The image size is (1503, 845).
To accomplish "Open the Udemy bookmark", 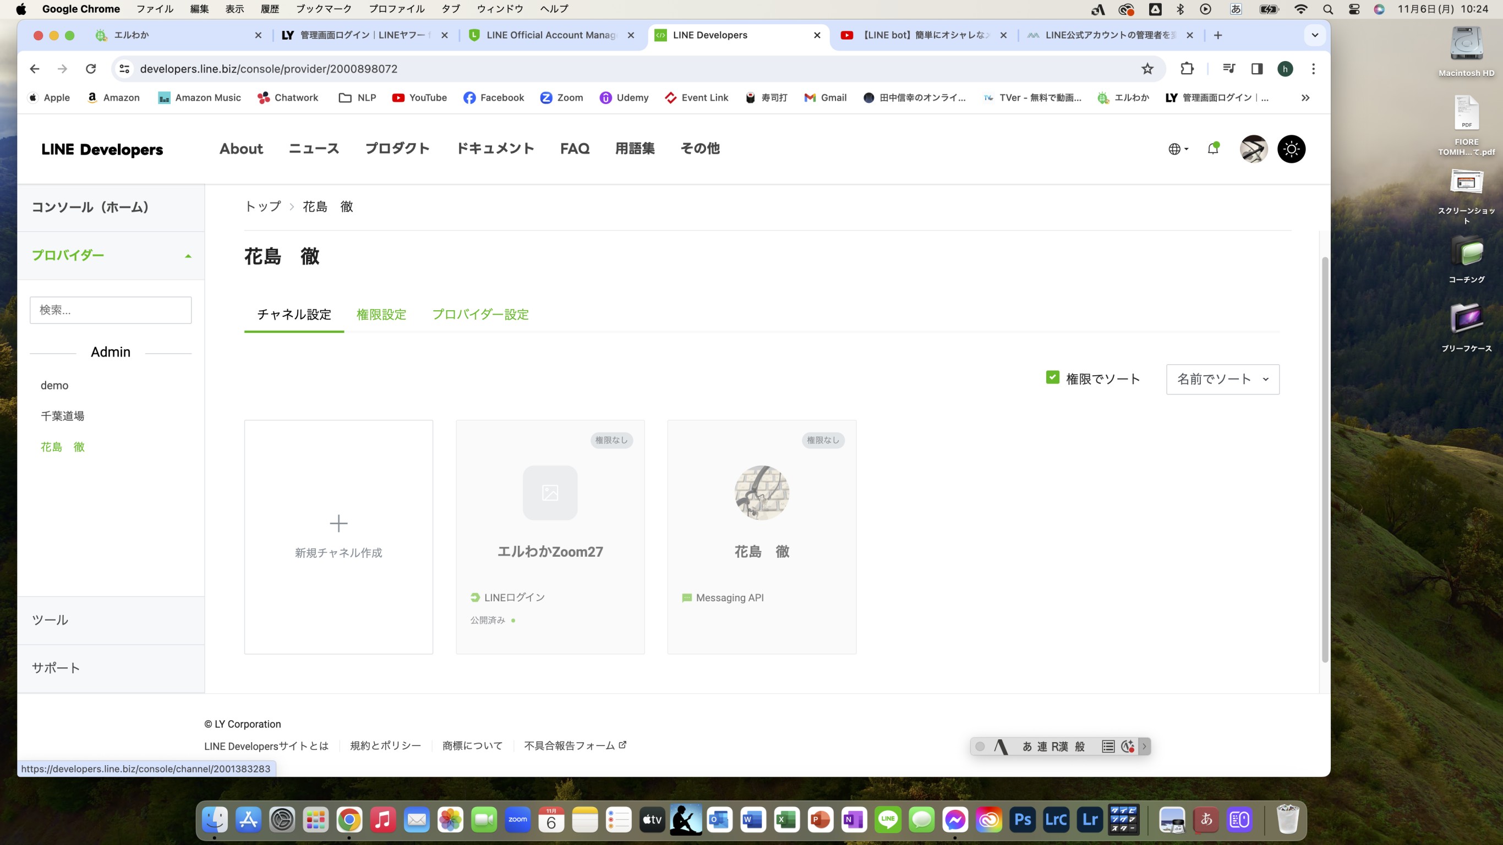I will click(x=624, y=97).
